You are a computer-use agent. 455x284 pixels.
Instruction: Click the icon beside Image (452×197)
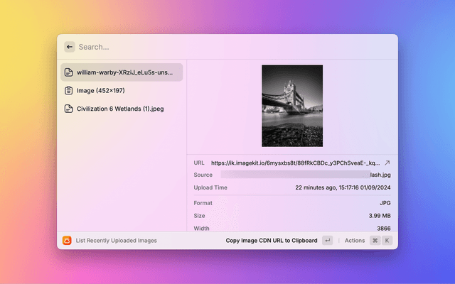pos(69,91)
